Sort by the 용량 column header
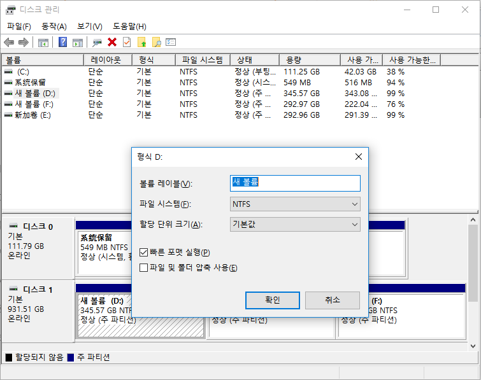This screenshot has height=380, width=481. pyautogui.click(x=310, y=60)
